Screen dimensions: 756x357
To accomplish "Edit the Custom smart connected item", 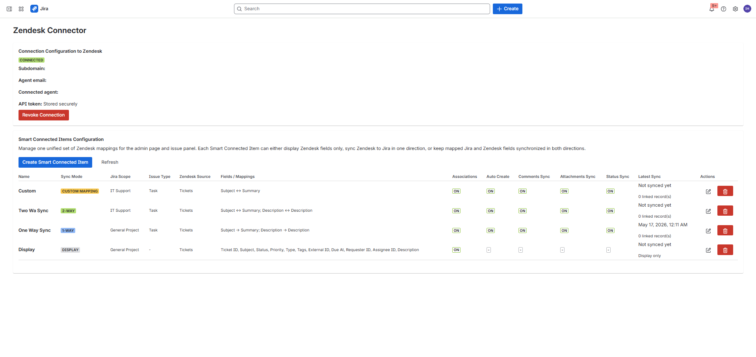I will 708,191.
